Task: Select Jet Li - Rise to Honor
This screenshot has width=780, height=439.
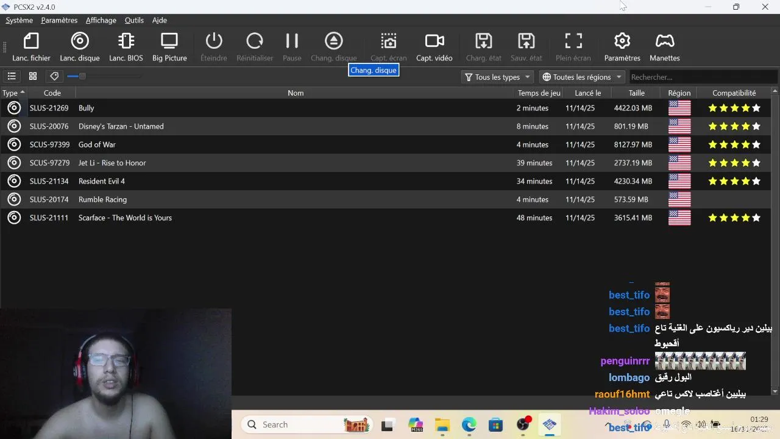Action: tap(385, 163)
